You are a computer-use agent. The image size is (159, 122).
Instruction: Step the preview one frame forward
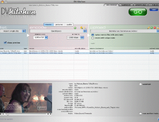pos(51,114)
